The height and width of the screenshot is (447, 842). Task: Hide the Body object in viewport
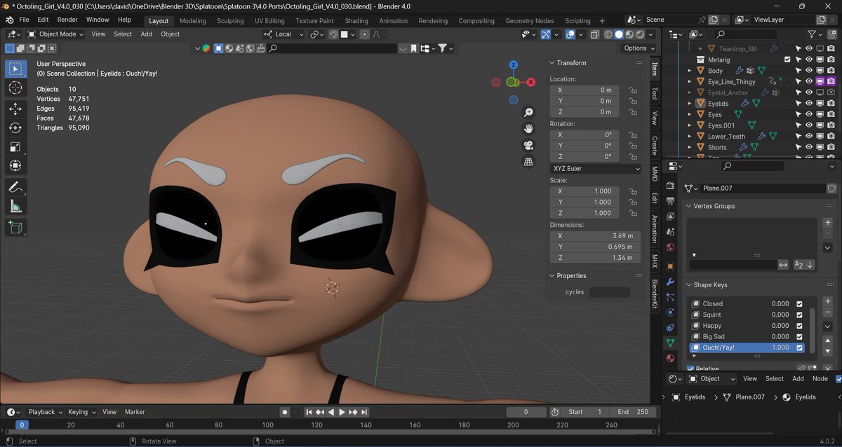coord(808,71)
